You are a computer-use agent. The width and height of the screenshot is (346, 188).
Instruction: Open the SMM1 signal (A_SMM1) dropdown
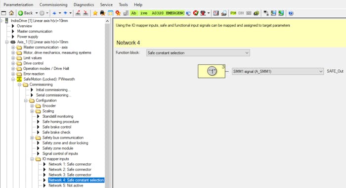(x=278, y=71)
